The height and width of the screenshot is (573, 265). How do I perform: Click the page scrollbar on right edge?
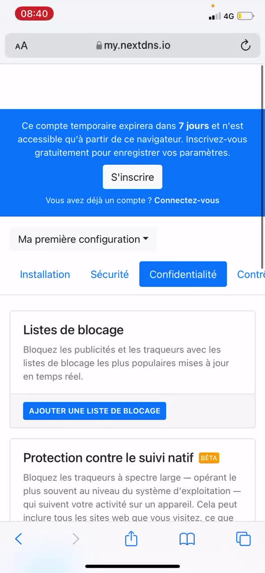pyautogui.click(x=263, y=167)
